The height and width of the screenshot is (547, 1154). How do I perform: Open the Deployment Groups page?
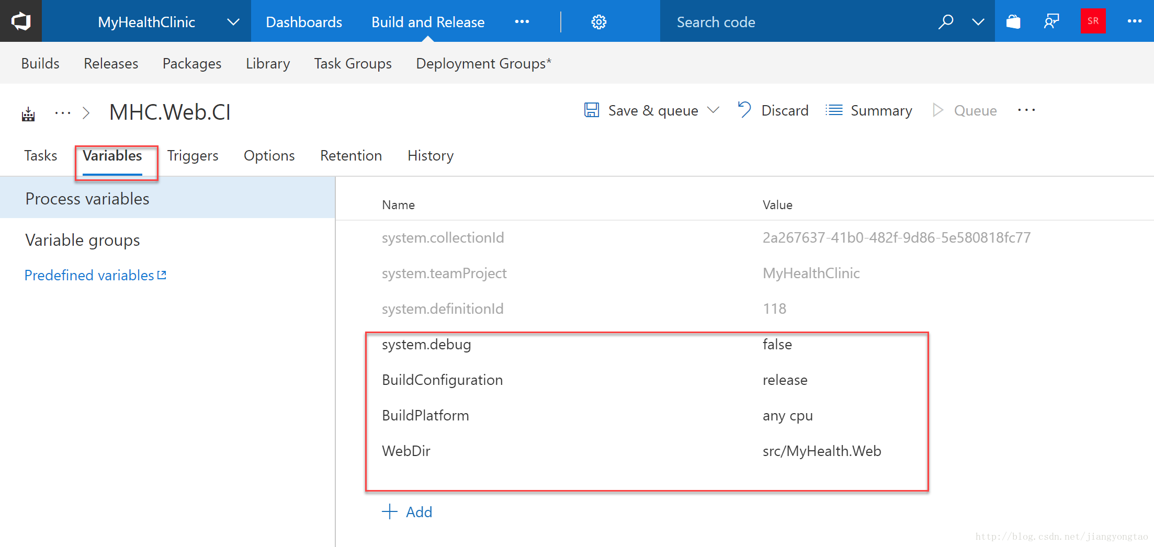484,63
